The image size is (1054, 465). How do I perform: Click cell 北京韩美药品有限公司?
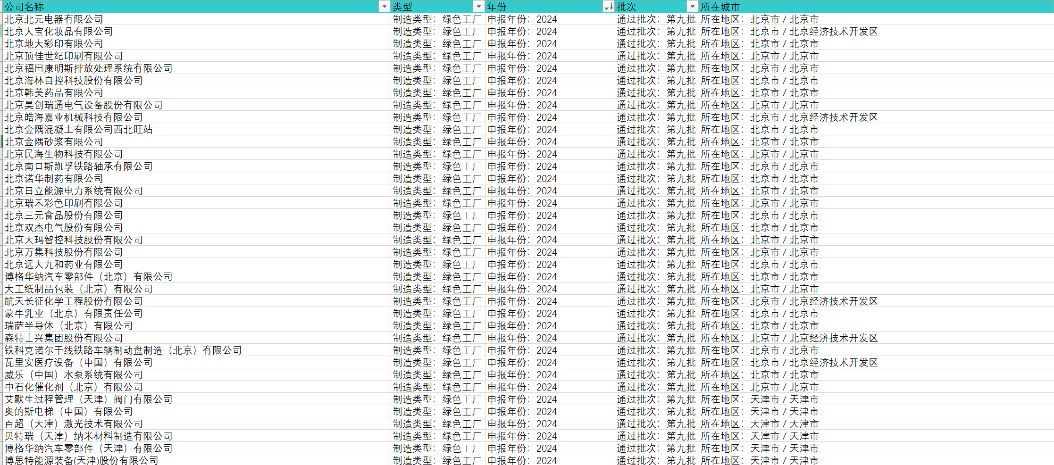[x=197, y=93]
